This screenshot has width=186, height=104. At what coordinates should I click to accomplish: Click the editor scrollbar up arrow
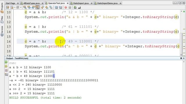tap(181, 12)
